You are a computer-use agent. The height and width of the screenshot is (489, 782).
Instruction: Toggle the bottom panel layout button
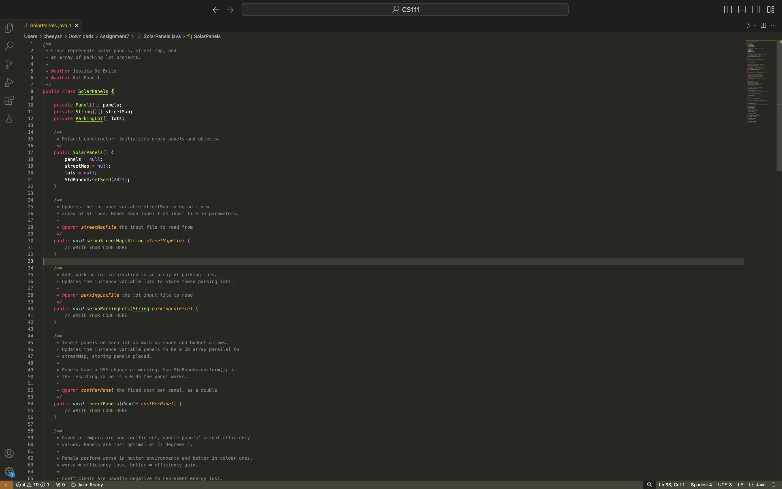point(742,10)
